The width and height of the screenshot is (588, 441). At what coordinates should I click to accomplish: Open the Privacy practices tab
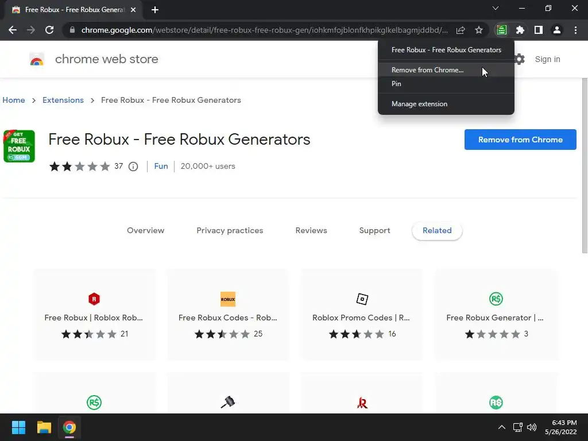coord(230,231)
